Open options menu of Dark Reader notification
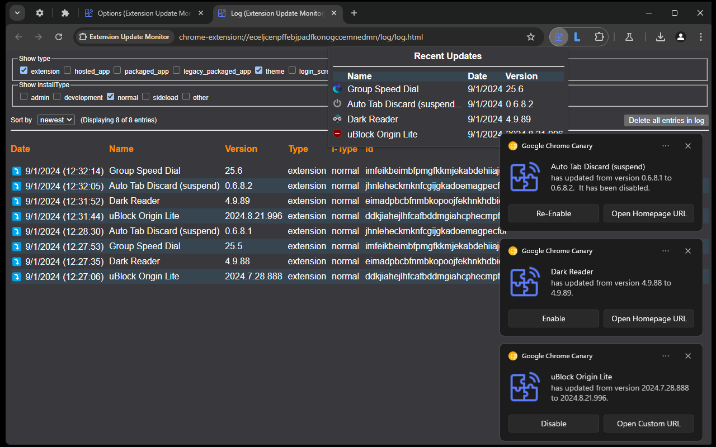The width and height of the screenshot is (716, 447). (x=666, y=251)
